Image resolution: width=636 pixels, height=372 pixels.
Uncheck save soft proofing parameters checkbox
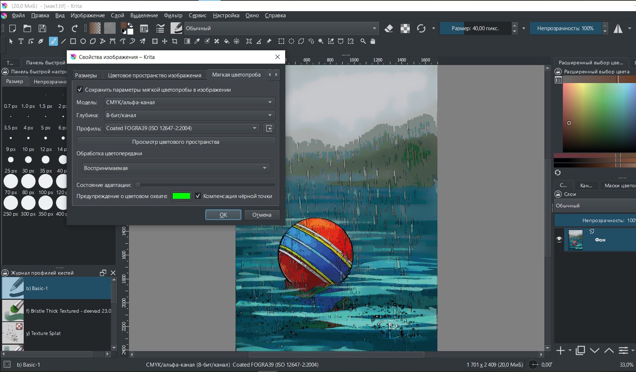coord(80,89)
